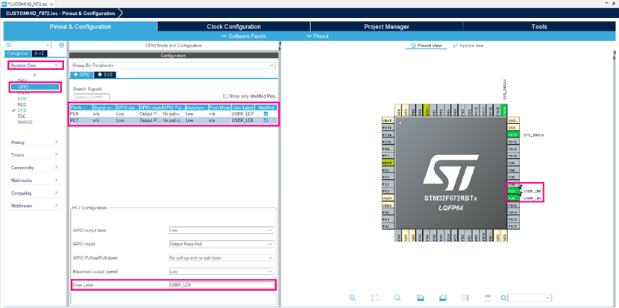The image size is (619, 308).
Task: Click sort arrow in Pin Name header
Action: [x=89, y=107]
